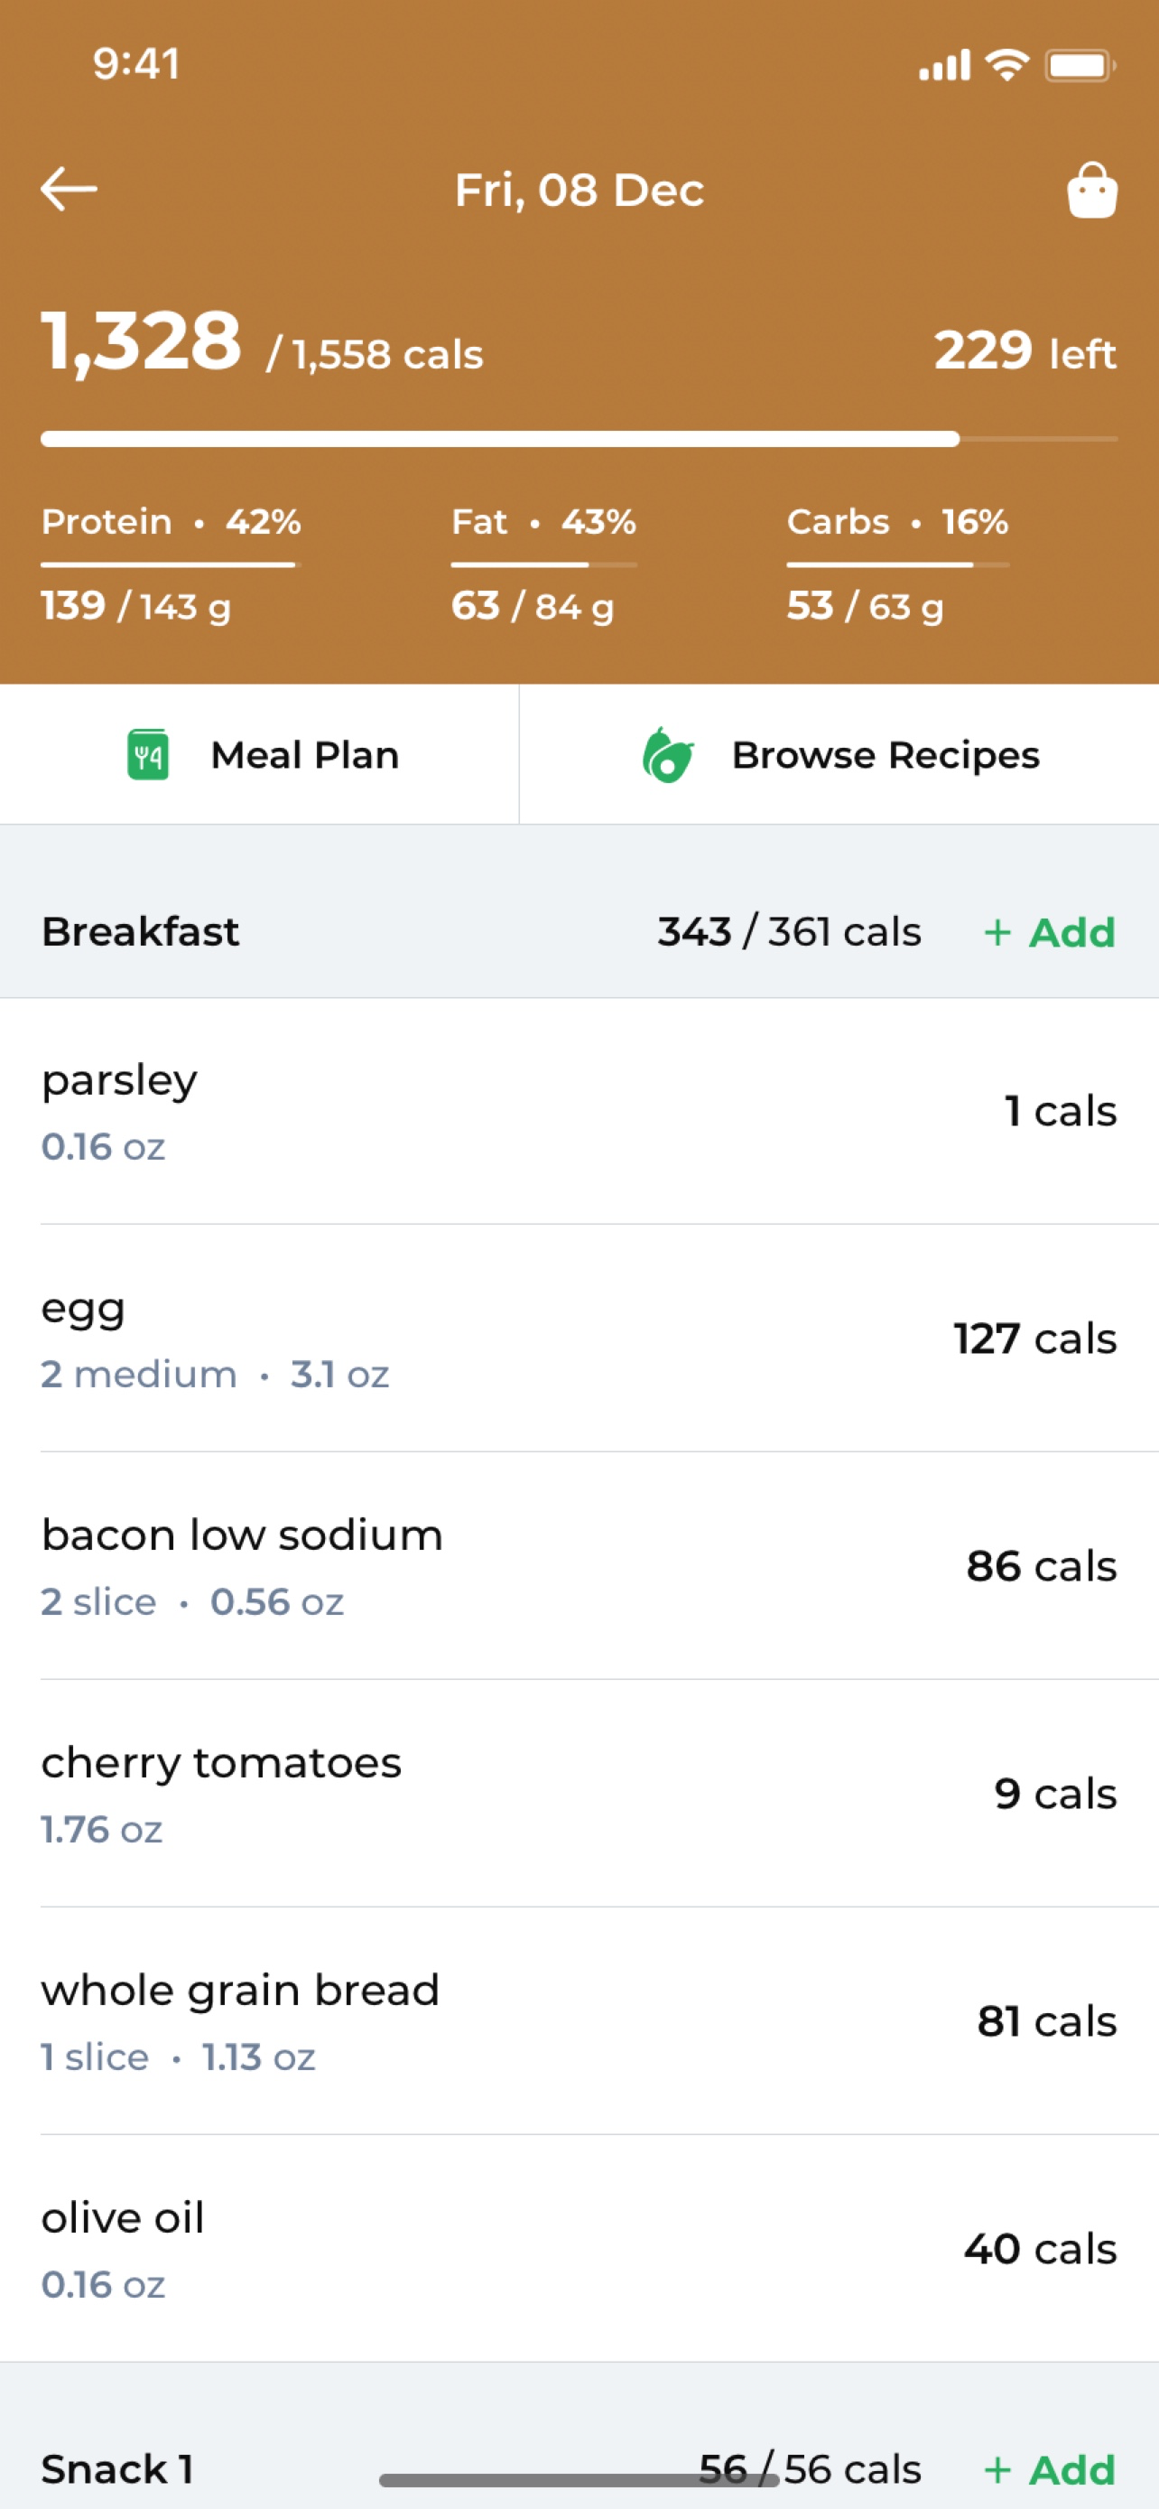Image resolution: width=1159 pixels, height=2509 pixels.
Task: Add food to Breakfast
Action: [1050, 932]
